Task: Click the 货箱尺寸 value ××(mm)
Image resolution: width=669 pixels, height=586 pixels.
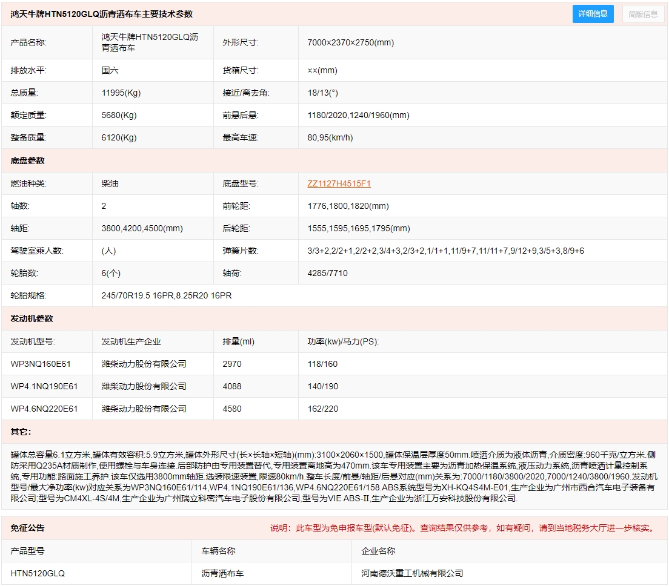Action: click(322, 70)
